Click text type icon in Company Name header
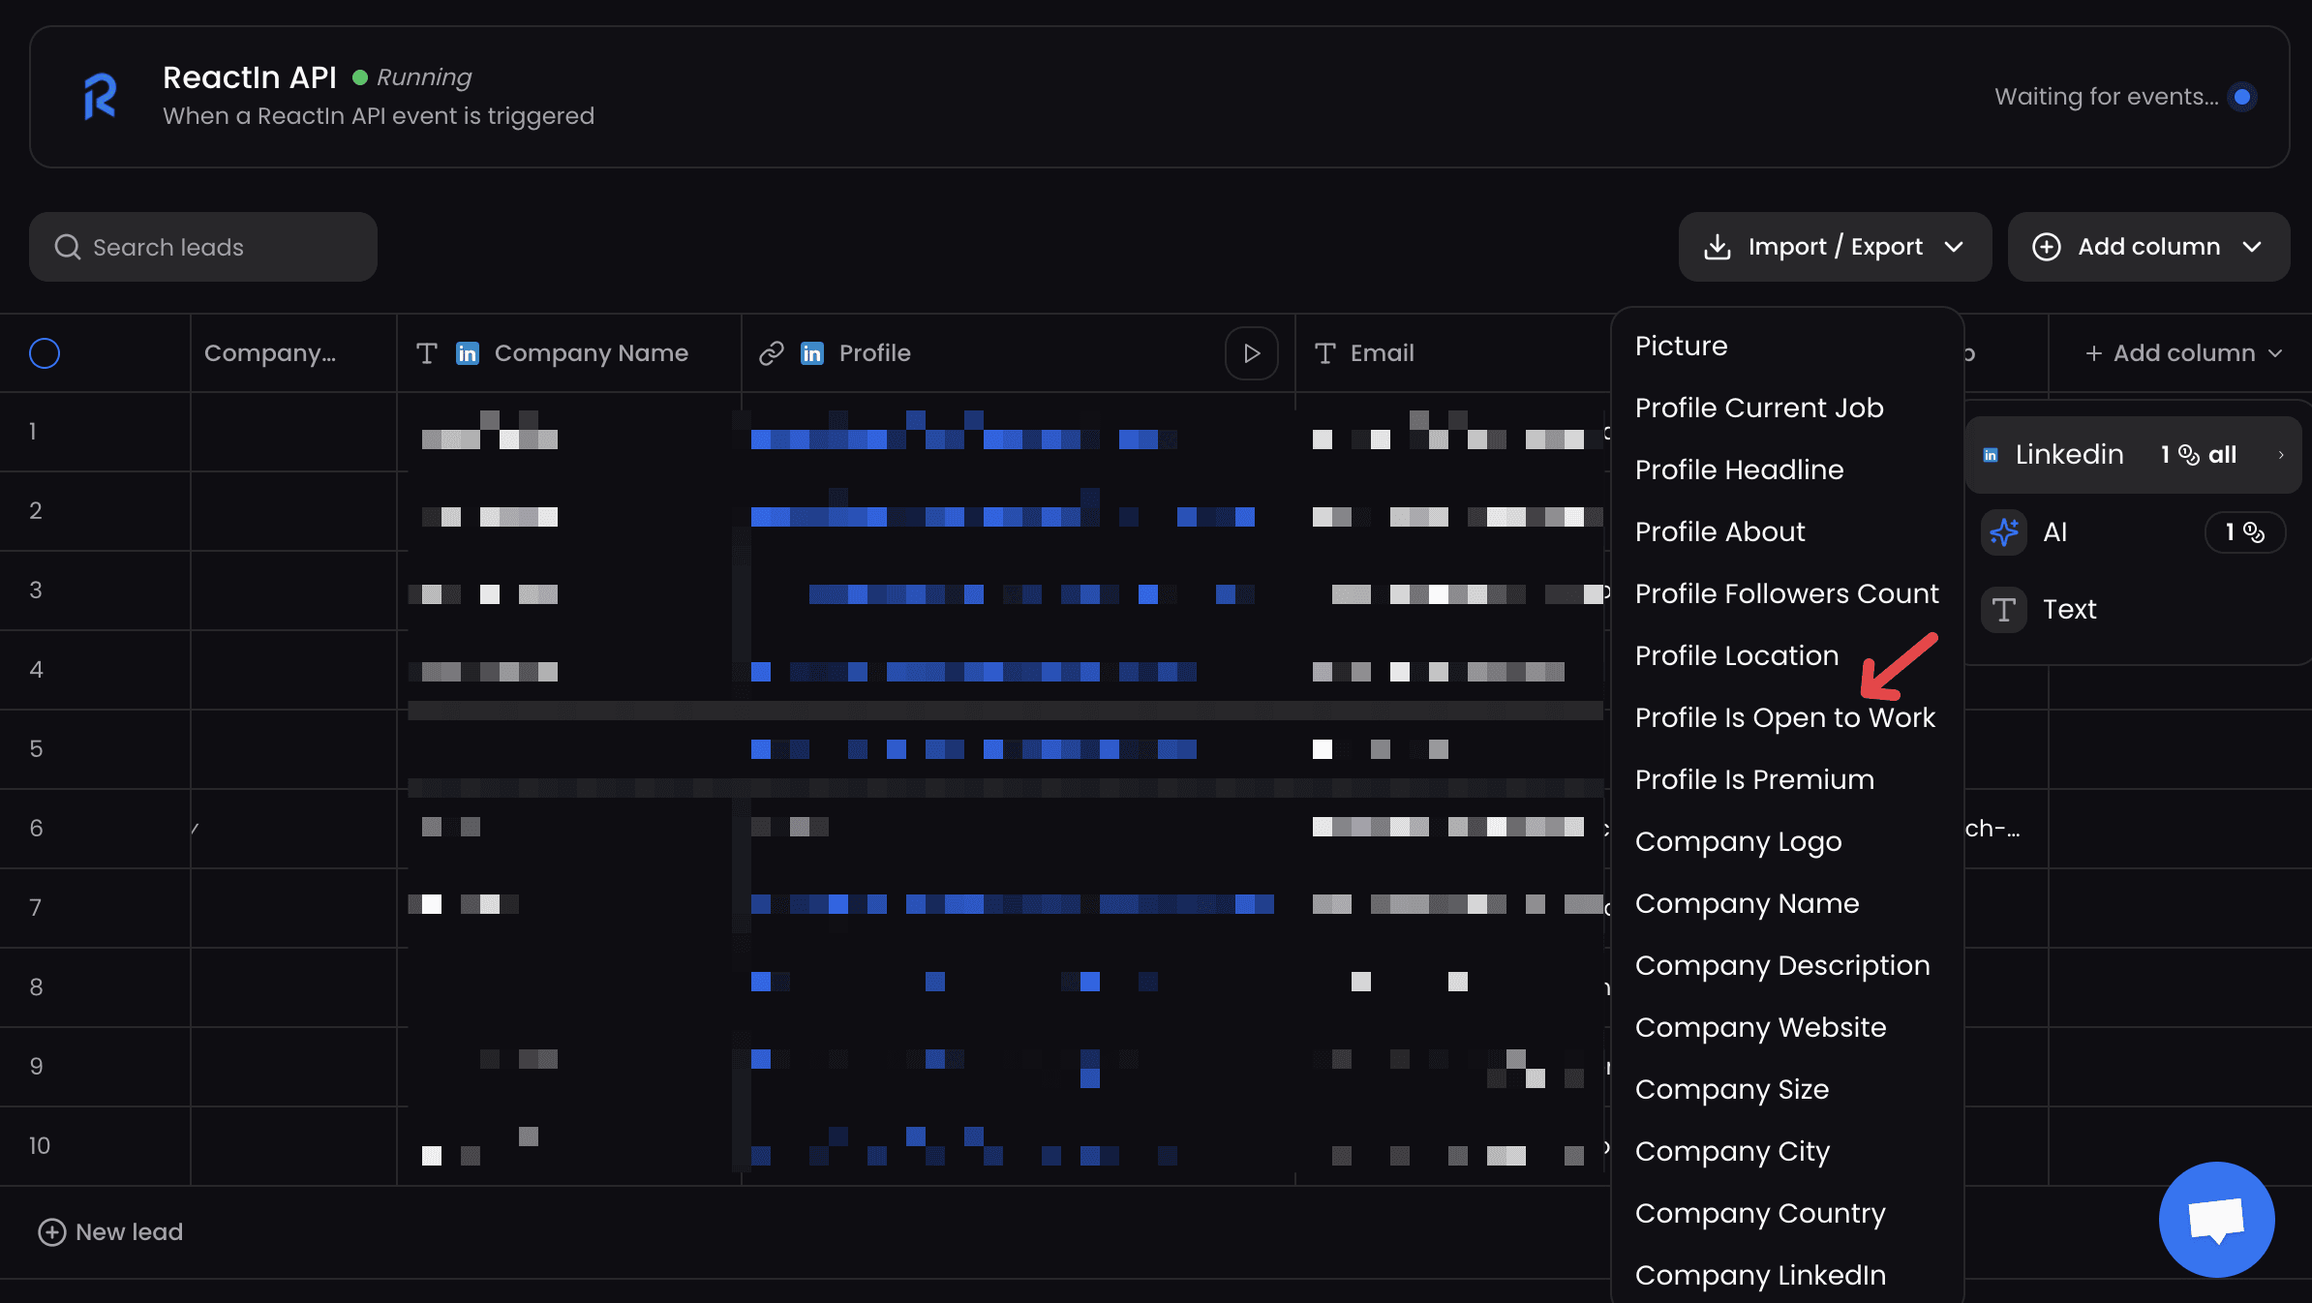The height and width of the screenshot is (1303, 2312). pos(427,353)
